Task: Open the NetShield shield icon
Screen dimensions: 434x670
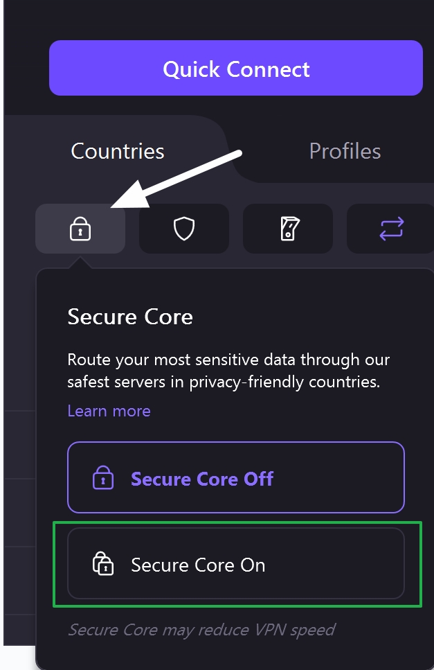Action: [183, 229]
